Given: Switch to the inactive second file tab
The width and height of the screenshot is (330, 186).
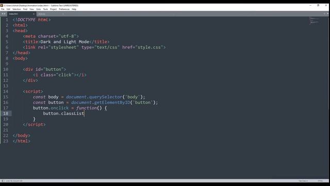Looking at the screenshot, I should (x=51, y=14).
